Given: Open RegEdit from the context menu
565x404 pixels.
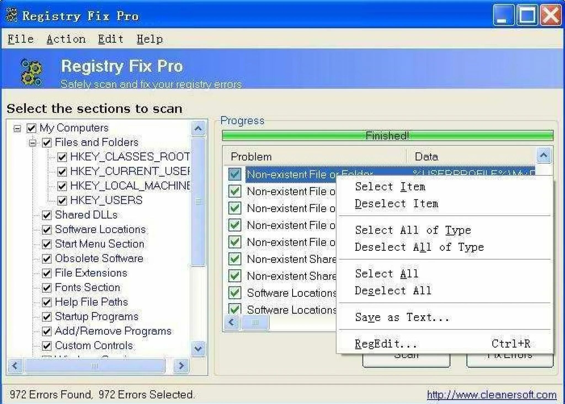Looking at the screenshot, I should click(386, 344).
